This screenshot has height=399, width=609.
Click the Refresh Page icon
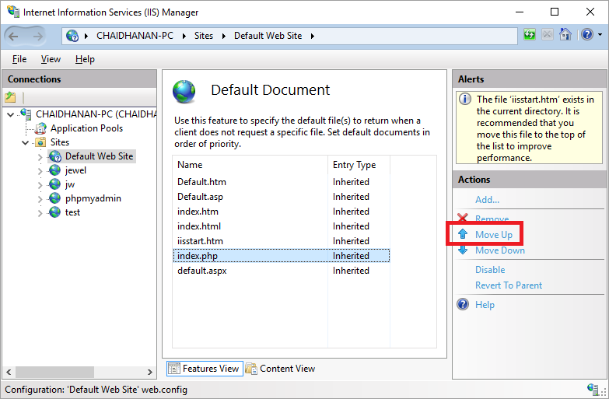(x=530, y=35)
